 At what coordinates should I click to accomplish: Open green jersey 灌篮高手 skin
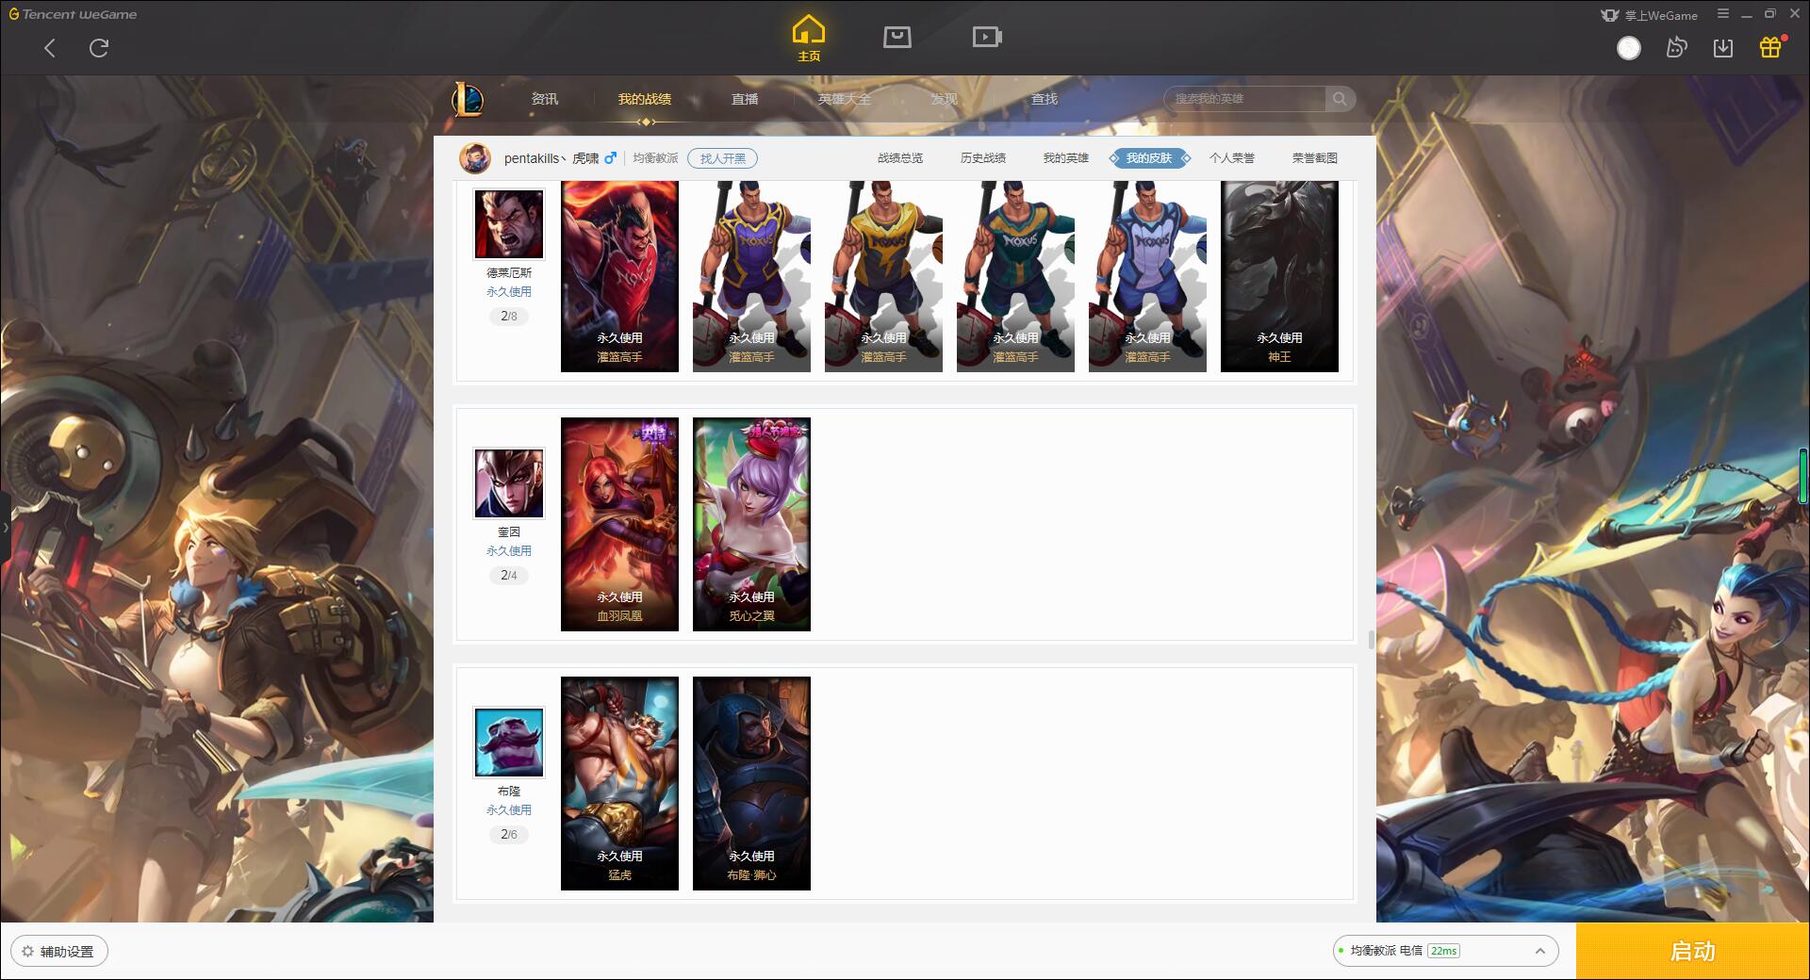tap(1015, 277)
